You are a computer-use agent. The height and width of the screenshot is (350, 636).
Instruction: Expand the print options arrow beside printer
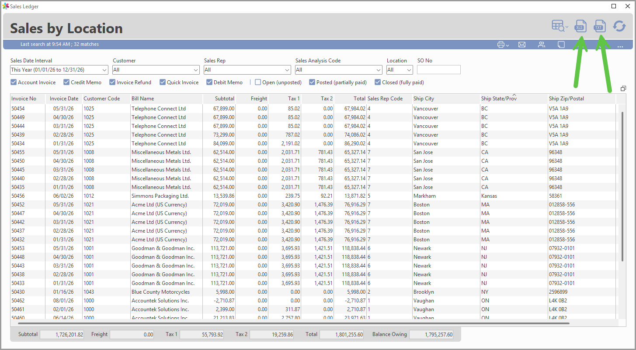pyautogui.click(x=507, y=45)
